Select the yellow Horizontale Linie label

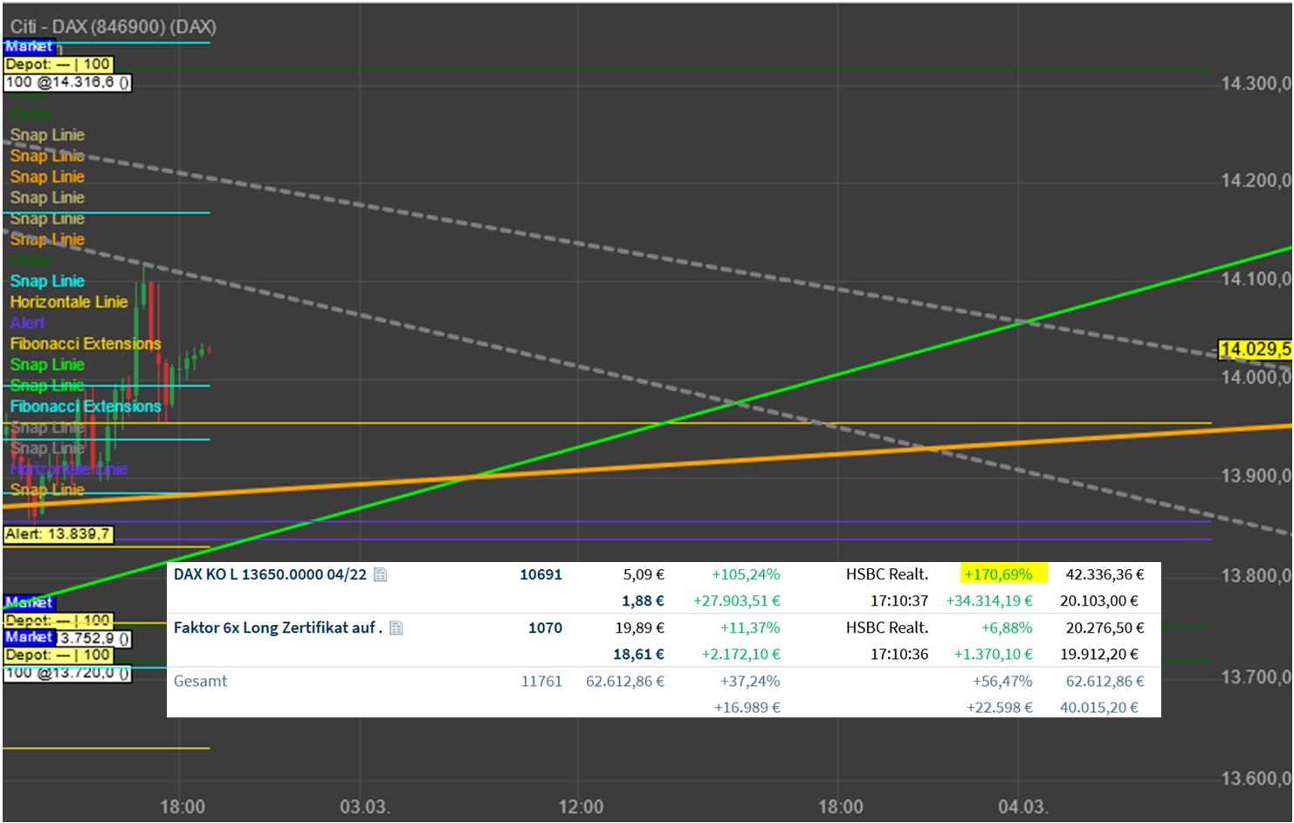point(69,302)
